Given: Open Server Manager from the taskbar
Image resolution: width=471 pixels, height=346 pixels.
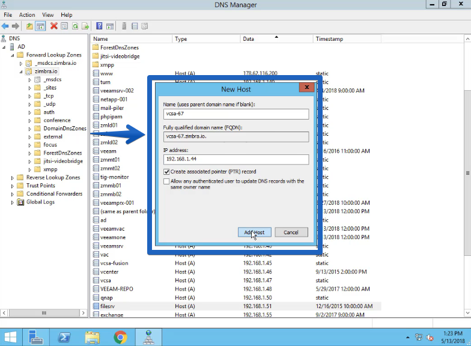Looking at the screenshot, I should pyautogui.click(x=36, y=337).
